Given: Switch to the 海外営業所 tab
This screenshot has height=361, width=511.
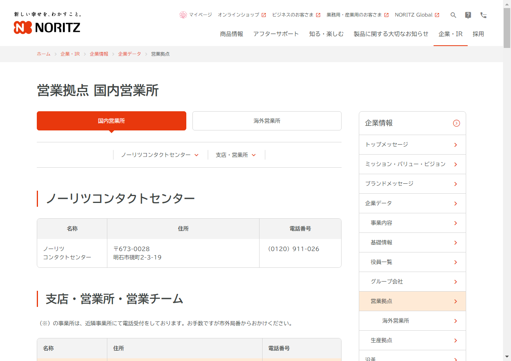Looking at the screenshot, I should tap(267, 121).
